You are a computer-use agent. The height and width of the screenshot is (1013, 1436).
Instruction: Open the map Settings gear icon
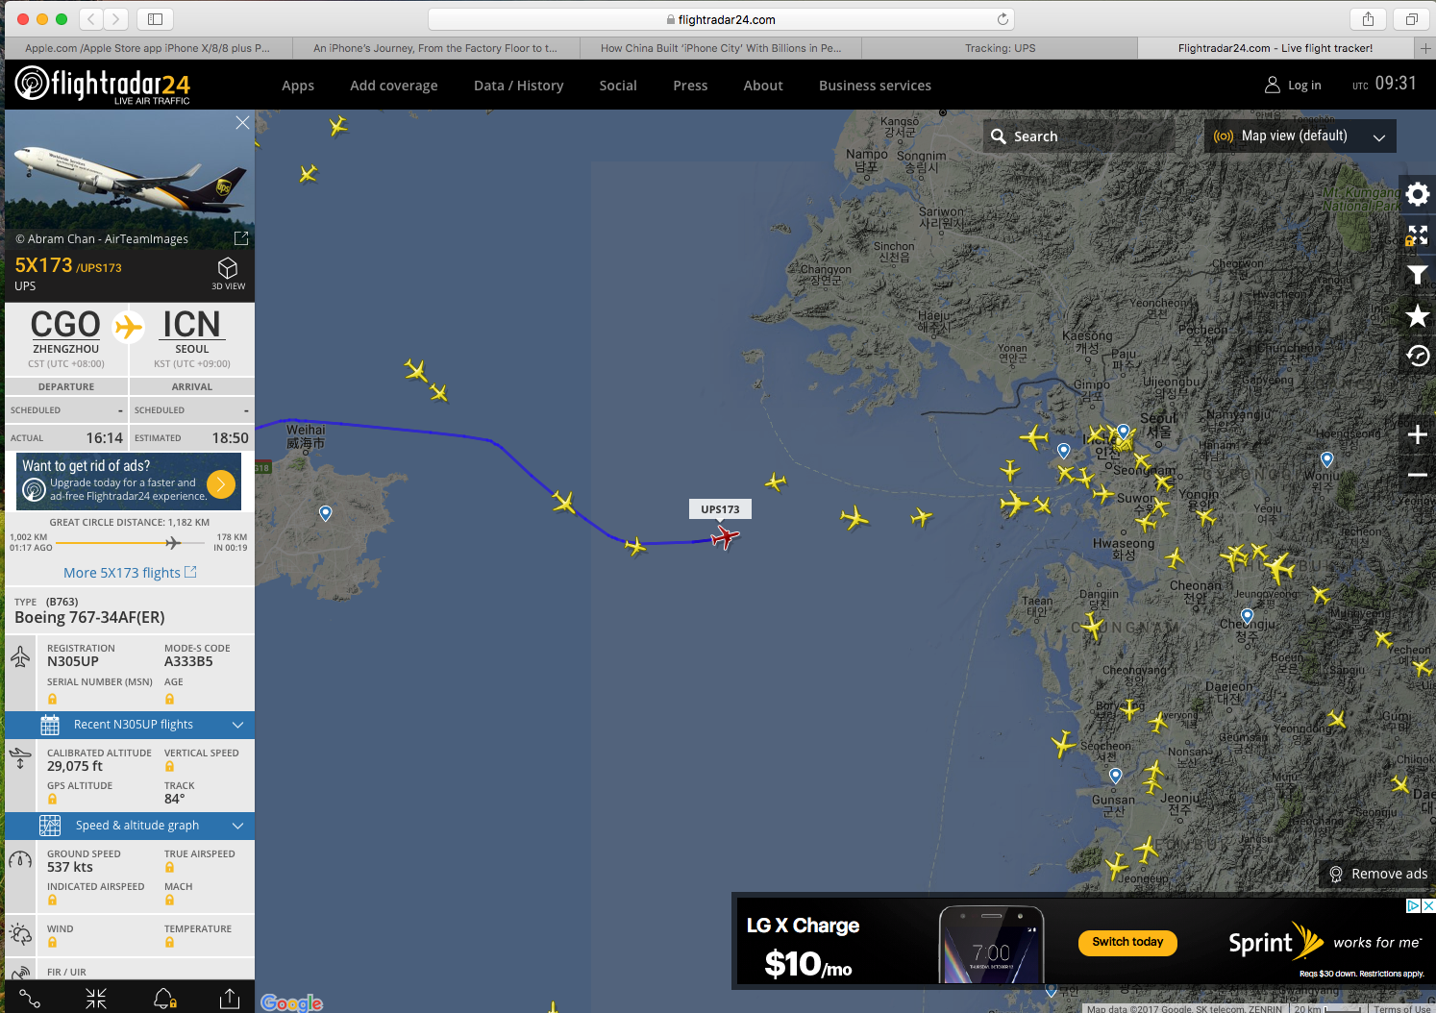(x=1417, y=195)
